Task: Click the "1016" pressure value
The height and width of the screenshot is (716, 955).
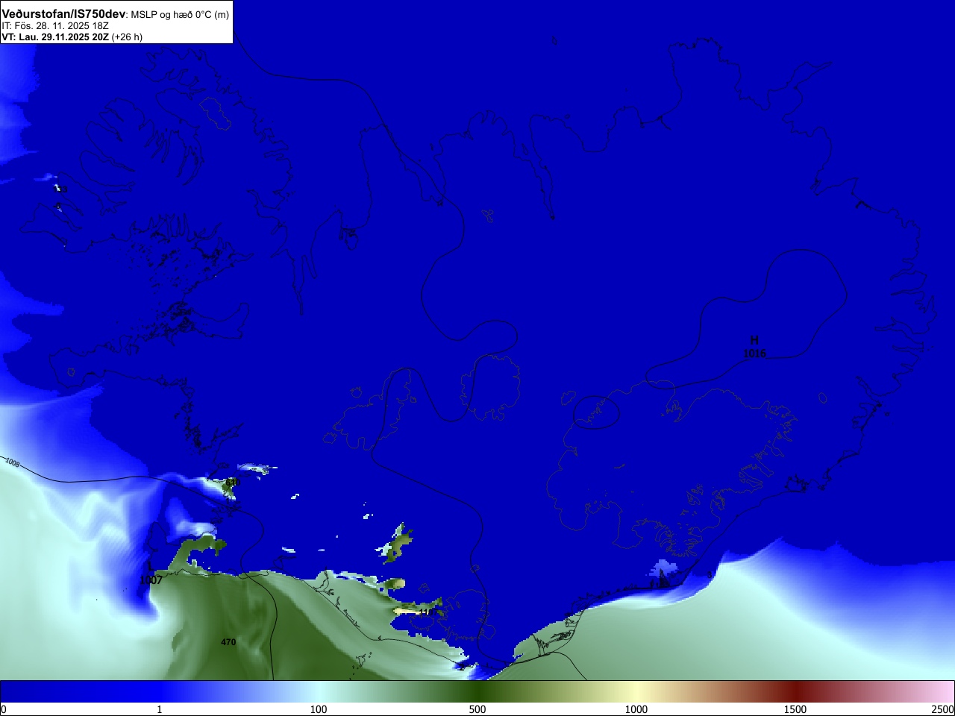Action: click(x=754, y=354)
